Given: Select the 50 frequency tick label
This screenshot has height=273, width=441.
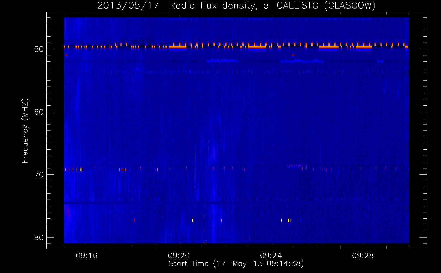Looking at the screenshot, I should tap(39, 49).
